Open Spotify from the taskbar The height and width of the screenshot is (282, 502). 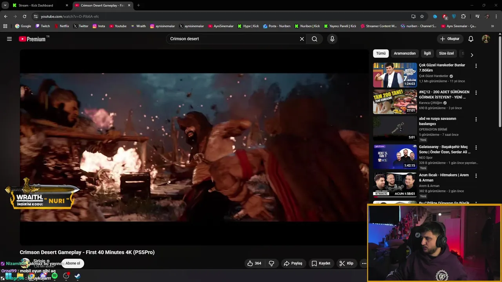(55, 276)
